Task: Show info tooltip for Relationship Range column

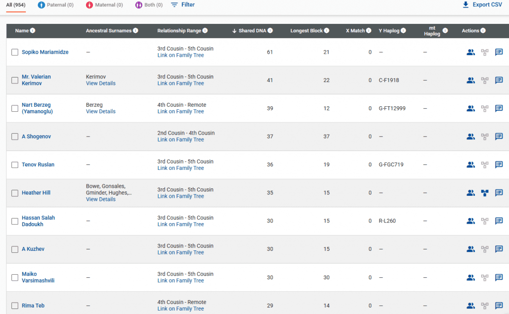Action: coord(205,30)
